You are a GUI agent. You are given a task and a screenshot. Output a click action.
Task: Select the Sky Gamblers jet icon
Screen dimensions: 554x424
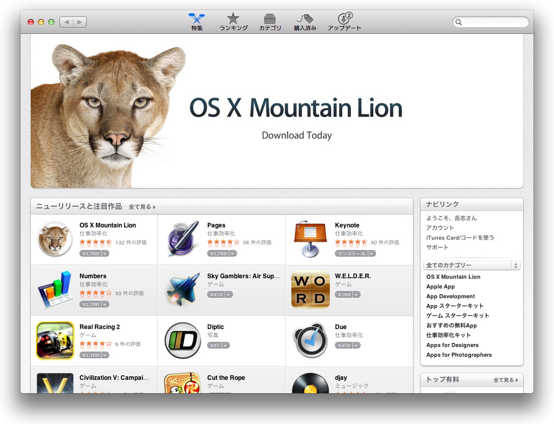(183, 290)
